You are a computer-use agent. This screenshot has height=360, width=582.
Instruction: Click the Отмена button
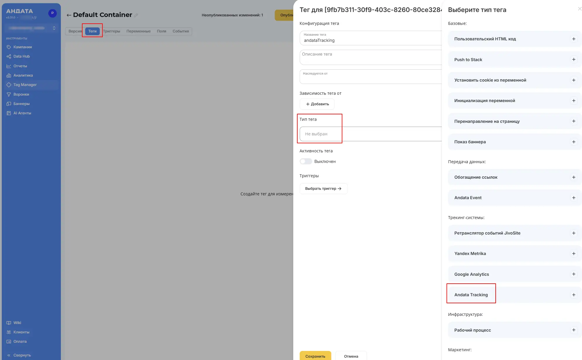click(351, 356)
